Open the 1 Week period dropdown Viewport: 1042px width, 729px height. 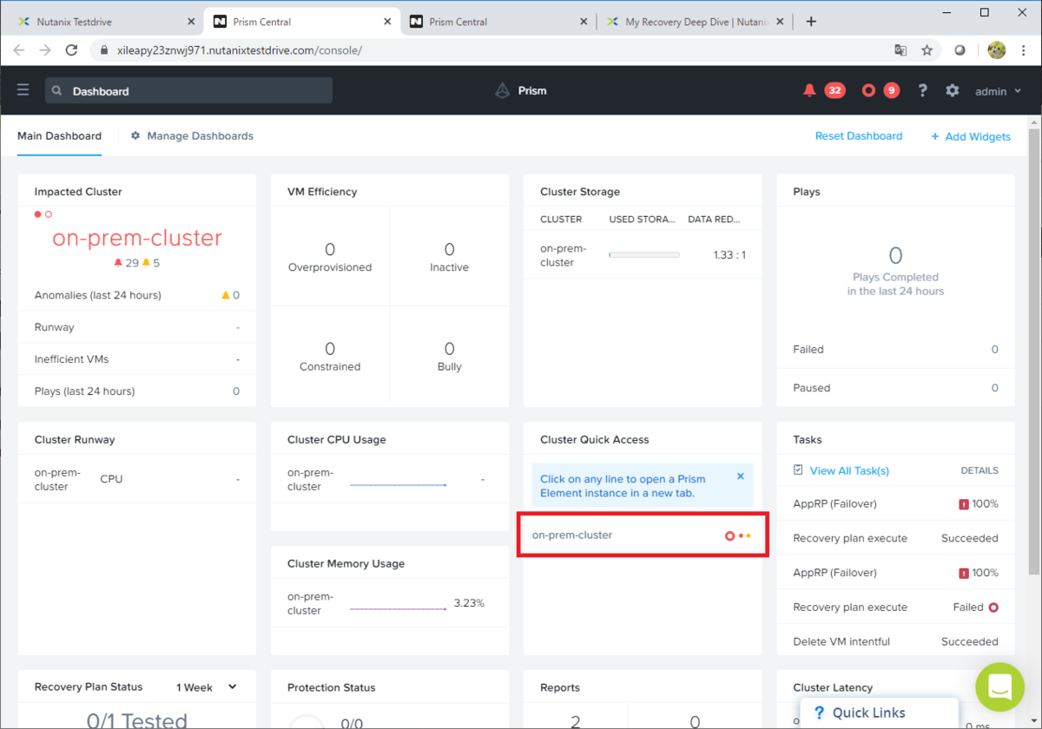click(x=207, y=687)
